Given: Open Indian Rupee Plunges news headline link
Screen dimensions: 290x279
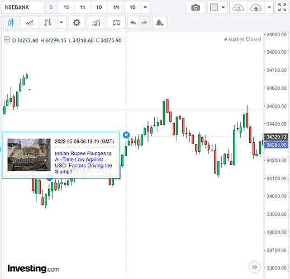Looking at the screenshot, I should pos(83,162).
